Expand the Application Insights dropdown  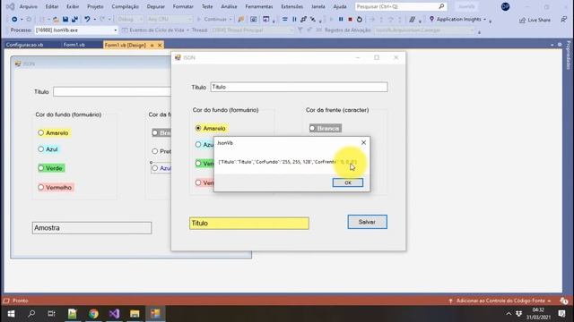click(484, 20)
